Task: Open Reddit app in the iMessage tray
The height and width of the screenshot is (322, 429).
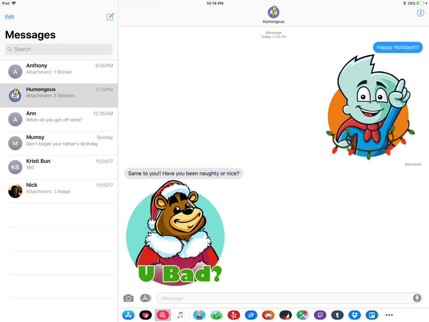Action: 268,315
